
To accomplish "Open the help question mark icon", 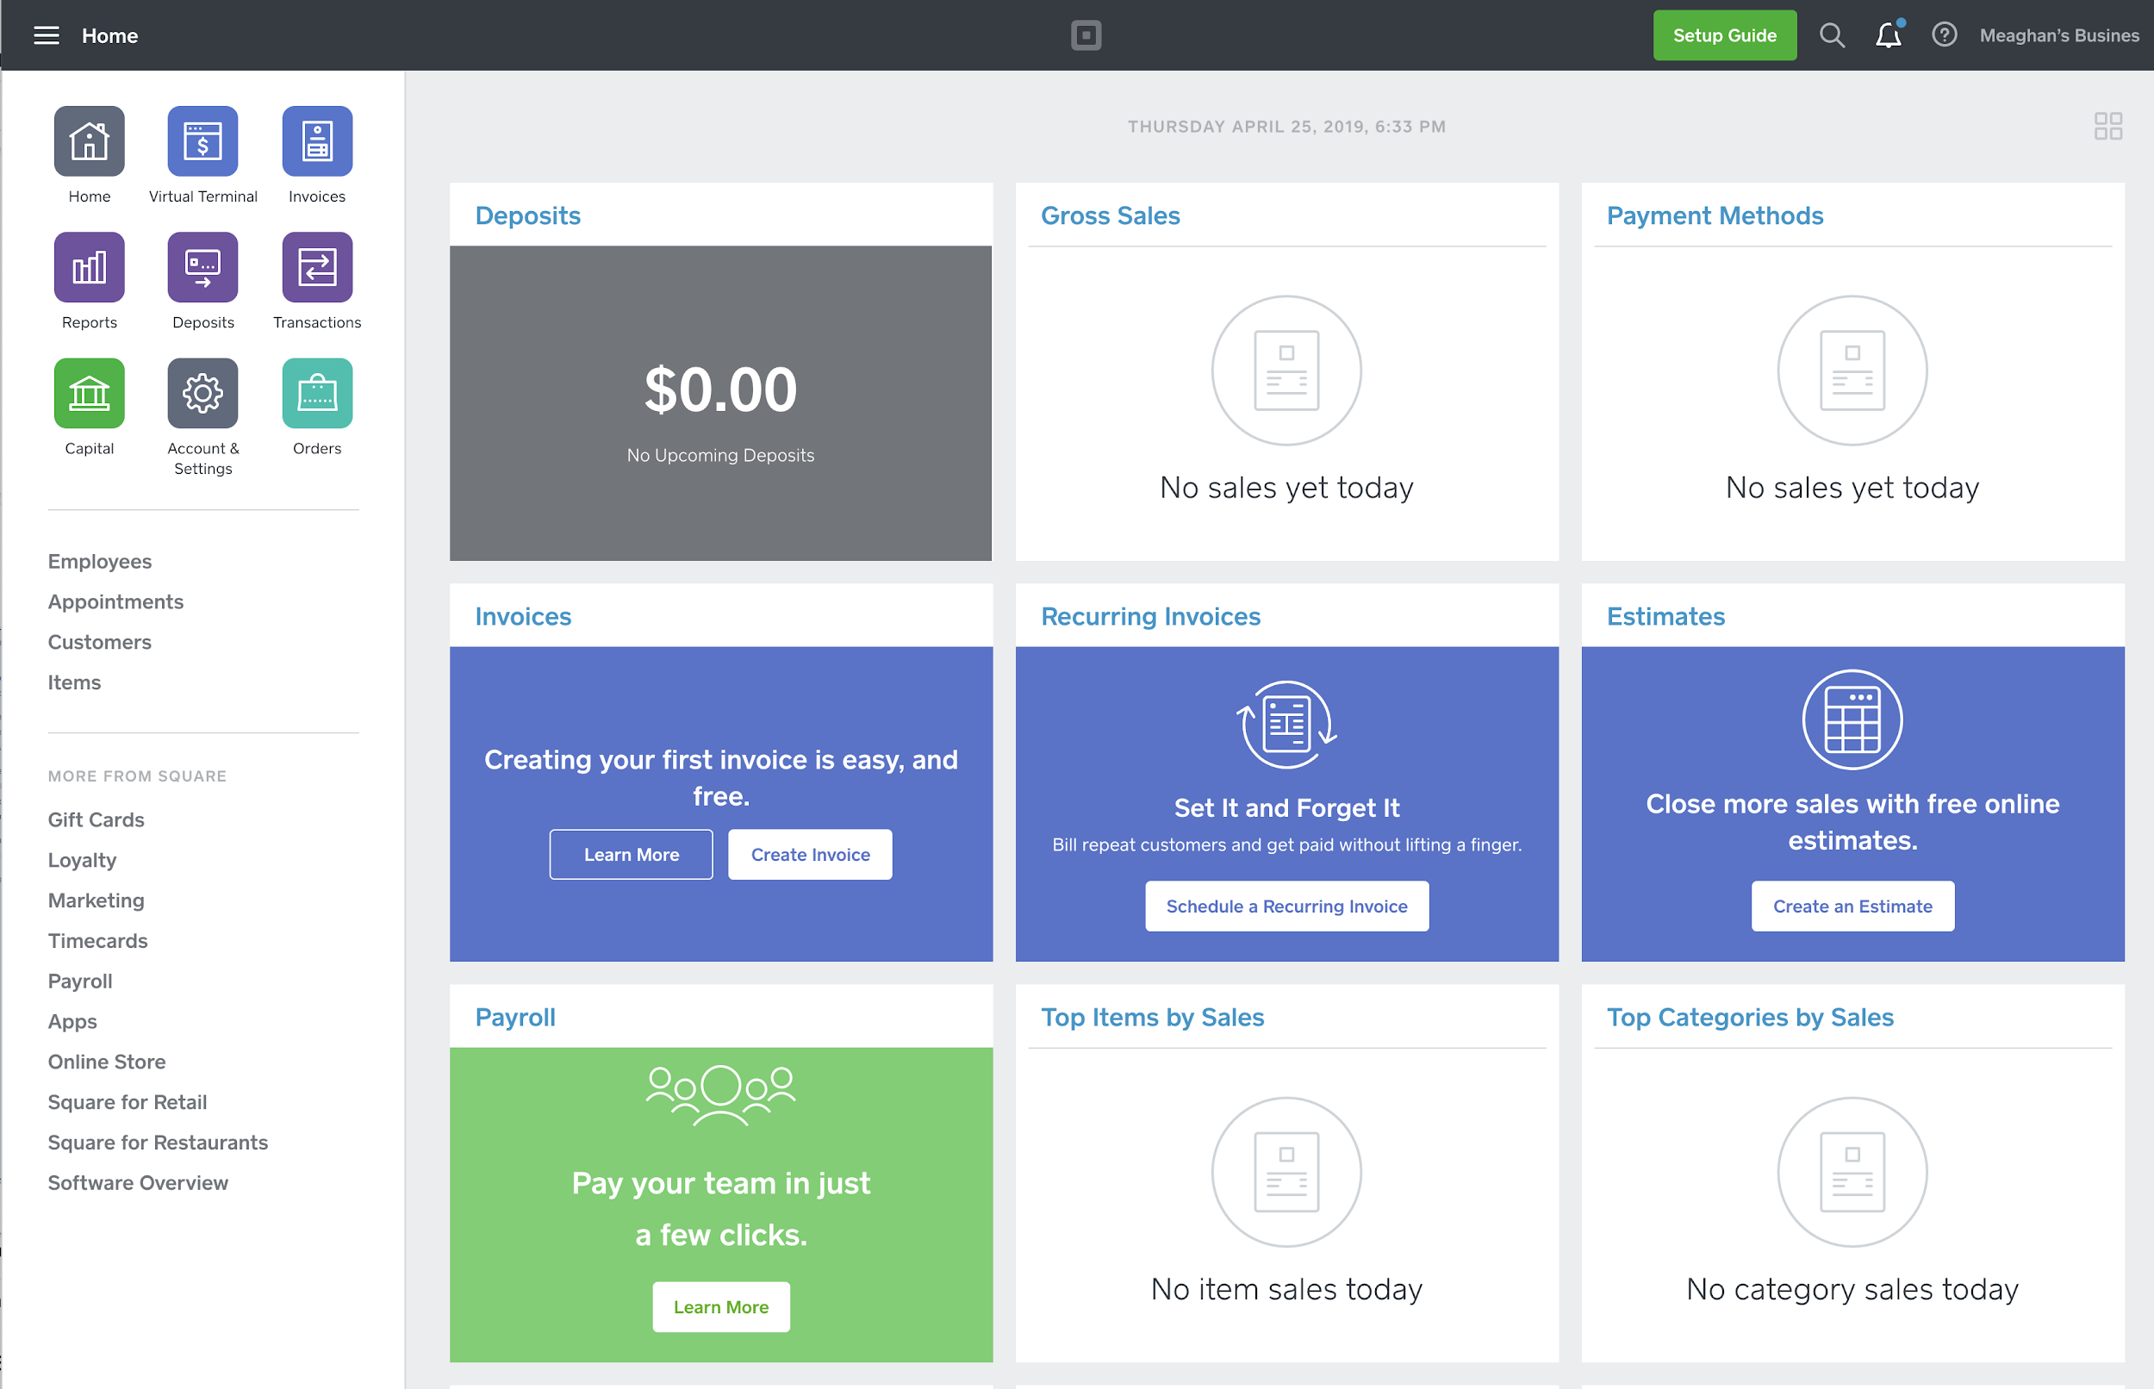I will [1945, 35].
